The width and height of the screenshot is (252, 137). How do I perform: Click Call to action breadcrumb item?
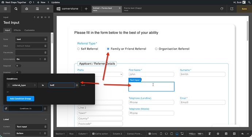pyautogui.click(x=100, y=134)
